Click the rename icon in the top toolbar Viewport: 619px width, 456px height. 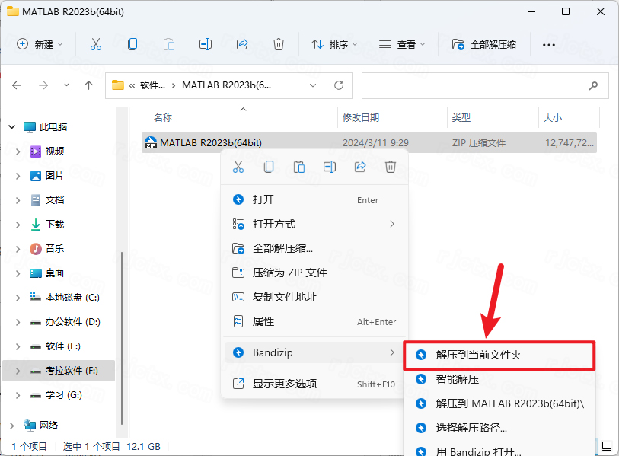[206, 44]
